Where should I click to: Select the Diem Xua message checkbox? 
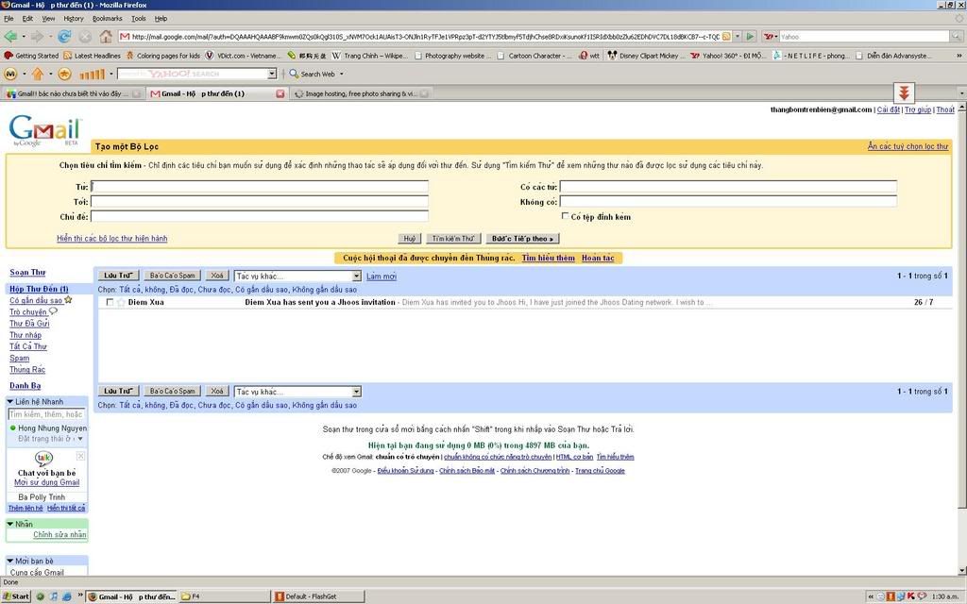110,302
